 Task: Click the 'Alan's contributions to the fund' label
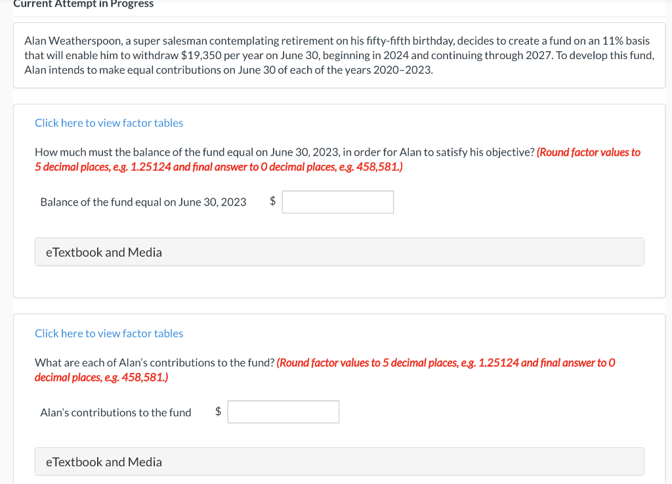pyautogui.click(x=115, y=412)
